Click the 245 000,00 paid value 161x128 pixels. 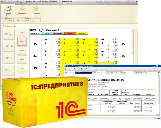pos(138,99)
